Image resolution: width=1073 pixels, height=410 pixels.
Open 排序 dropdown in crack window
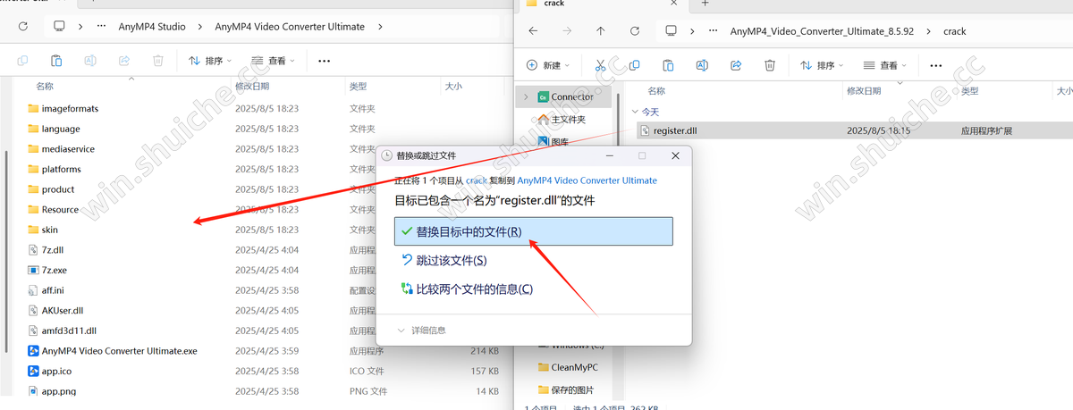click(821, 65)
